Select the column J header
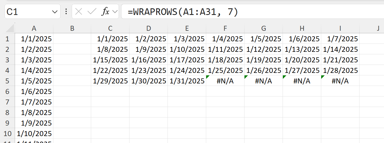The width and height of the screenshot is (384, 143). coord(378,28)
